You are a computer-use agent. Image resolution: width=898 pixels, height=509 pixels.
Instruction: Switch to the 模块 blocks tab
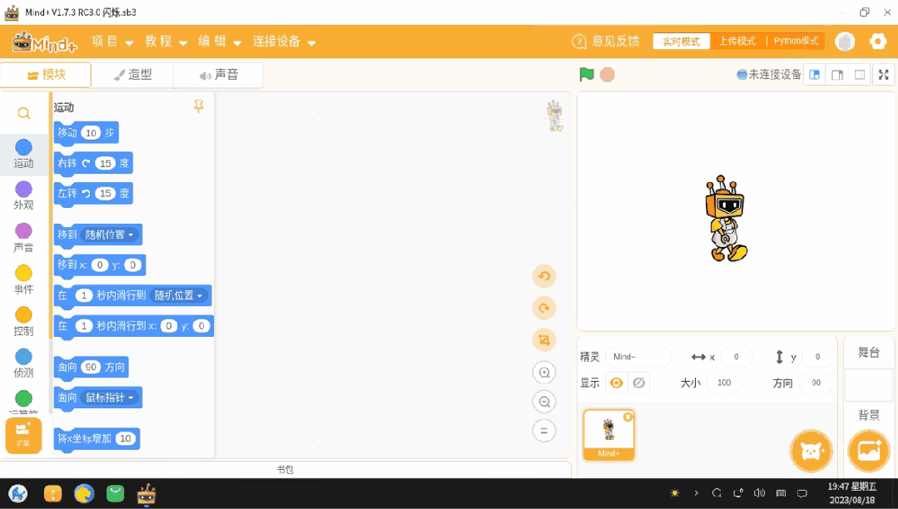click(x=46, y=74)
